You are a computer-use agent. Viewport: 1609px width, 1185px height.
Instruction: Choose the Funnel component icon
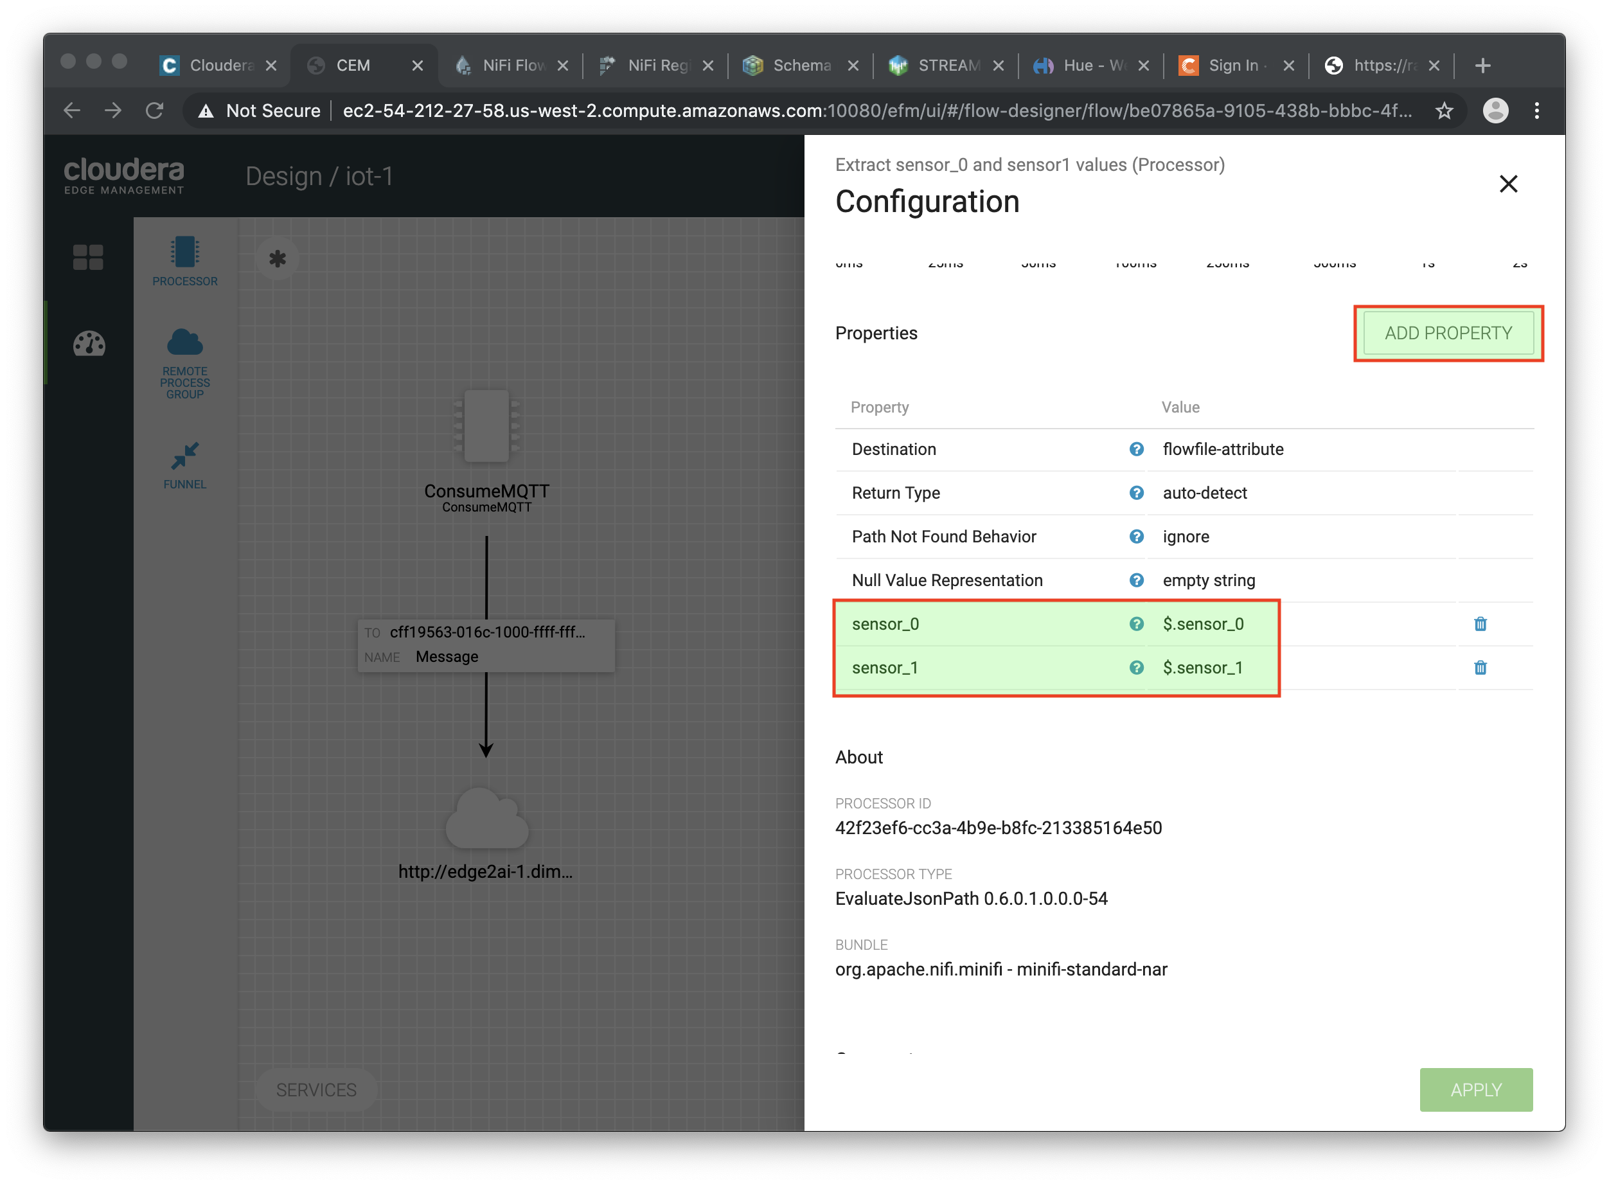184,456
